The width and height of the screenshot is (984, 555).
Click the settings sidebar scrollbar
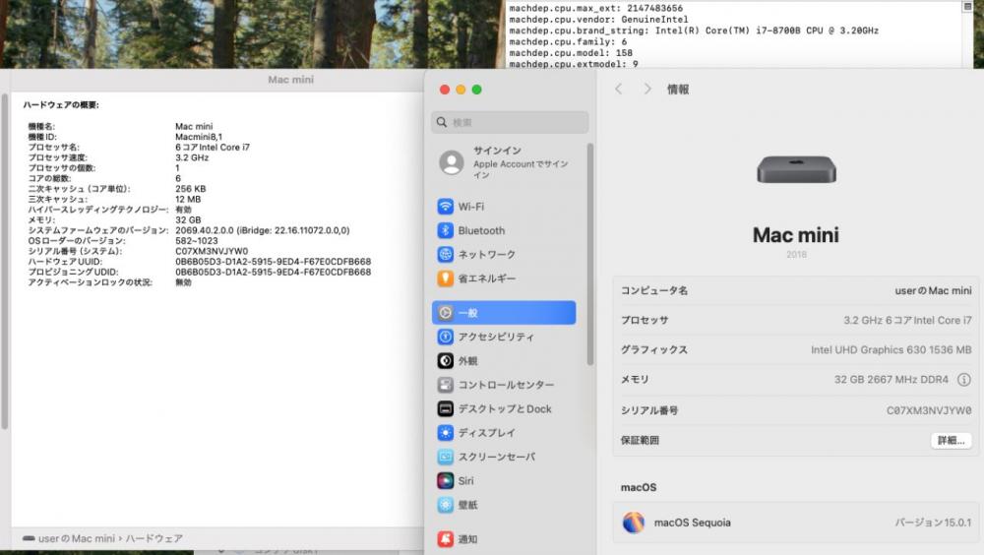pyautogui.click(x=589, y=254)
